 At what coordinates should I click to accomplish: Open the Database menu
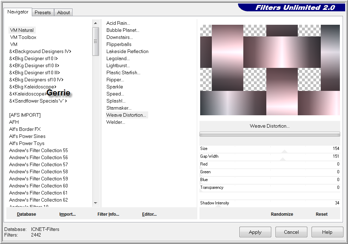point(27,214)
